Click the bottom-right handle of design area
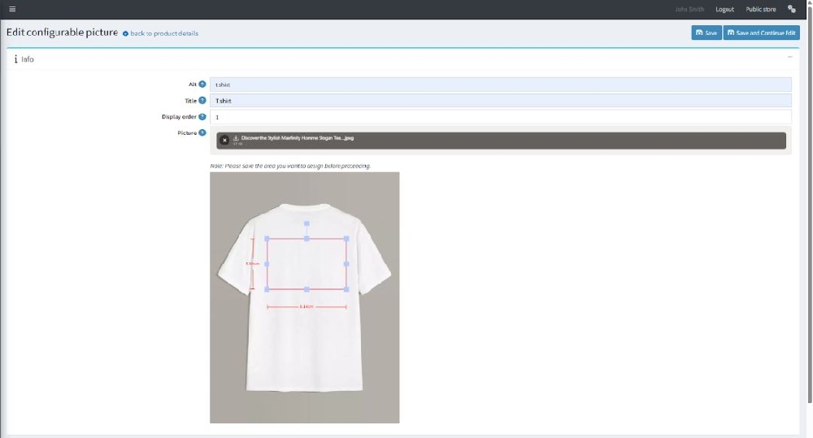 click(346, 289)
